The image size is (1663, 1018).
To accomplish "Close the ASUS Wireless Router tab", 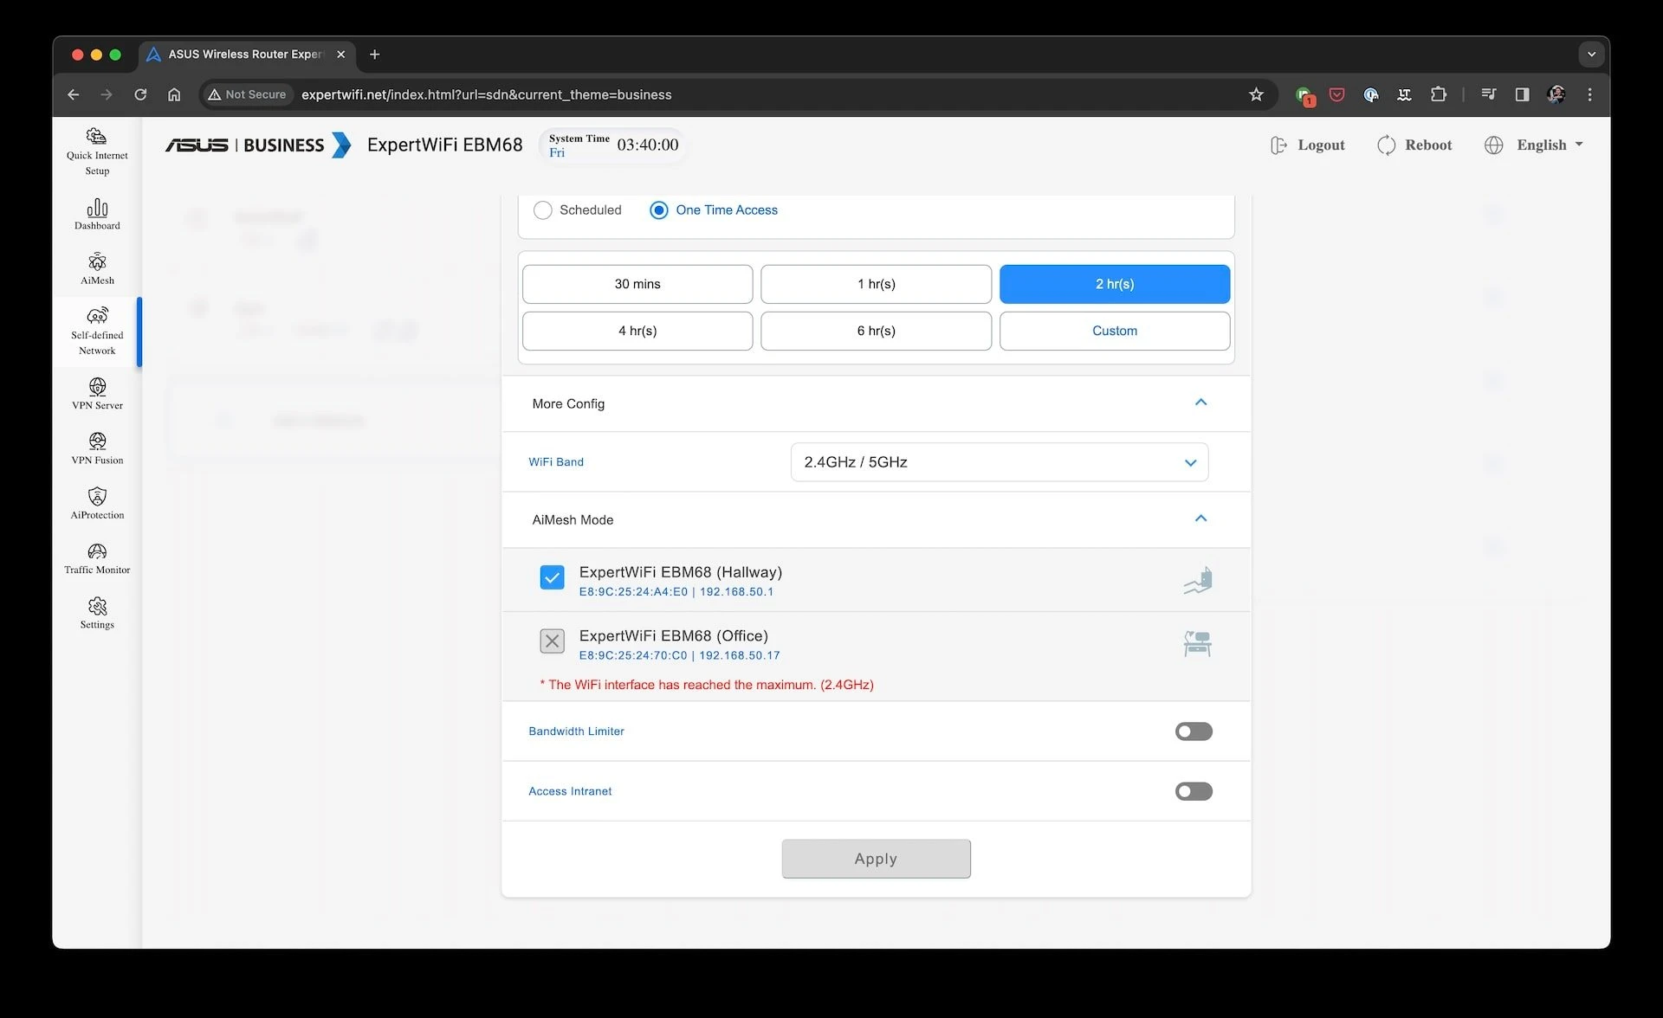I will [340, 54].
